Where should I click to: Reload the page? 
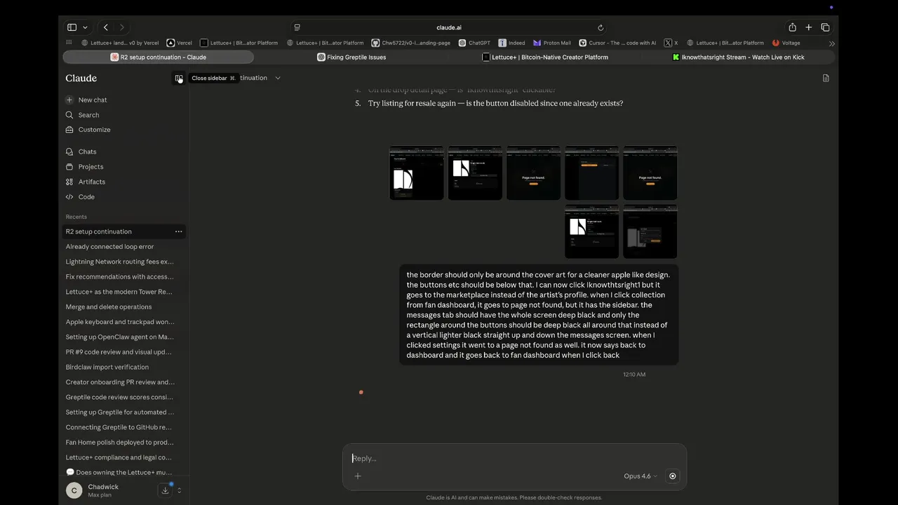601,27
